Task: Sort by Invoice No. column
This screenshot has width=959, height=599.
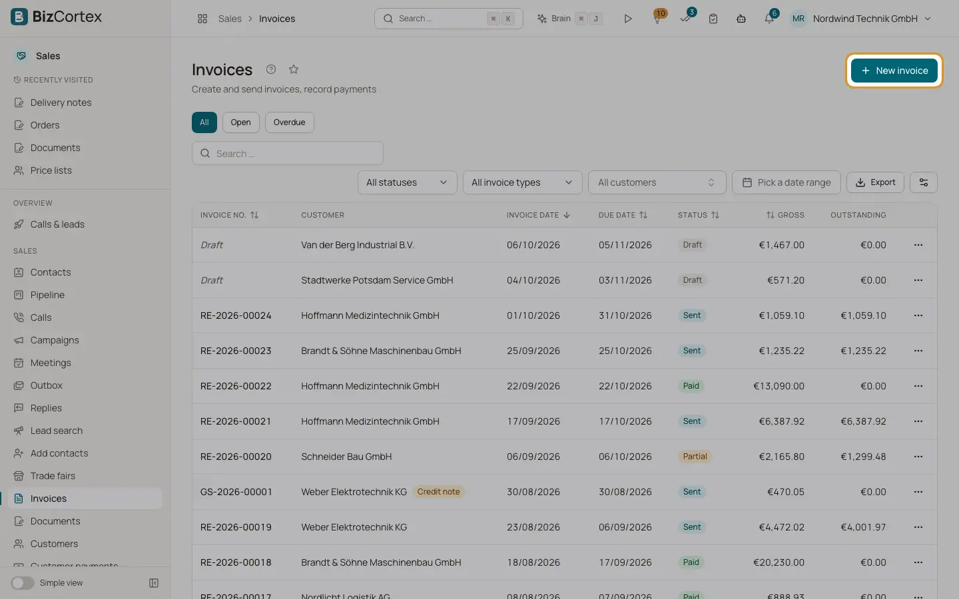Action: [229, 215]
